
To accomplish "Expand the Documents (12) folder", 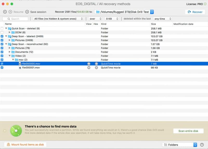I will pyautogui.click(x=10, y=52).
